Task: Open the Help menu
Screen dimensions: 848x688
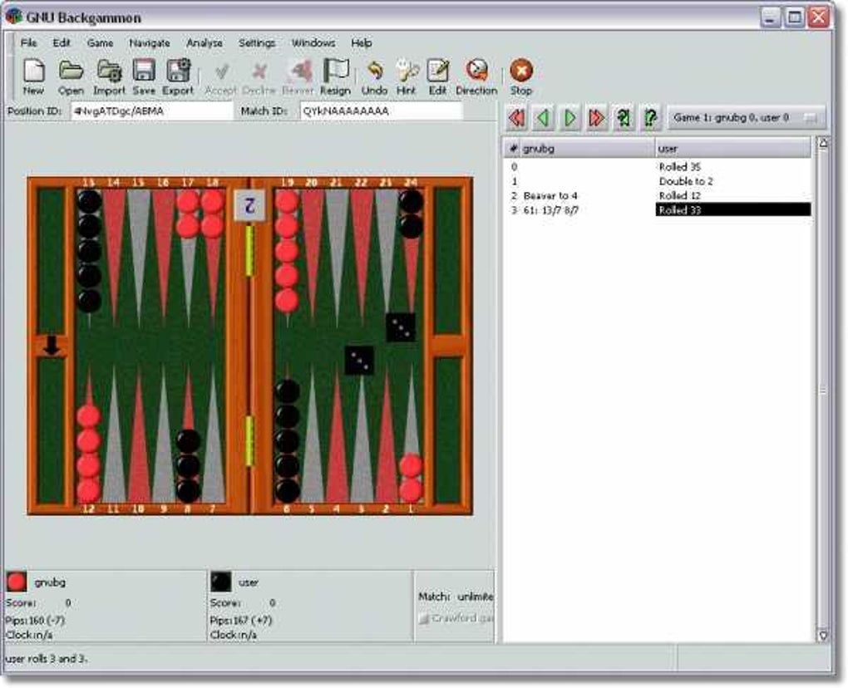Action: pos(362,42)
